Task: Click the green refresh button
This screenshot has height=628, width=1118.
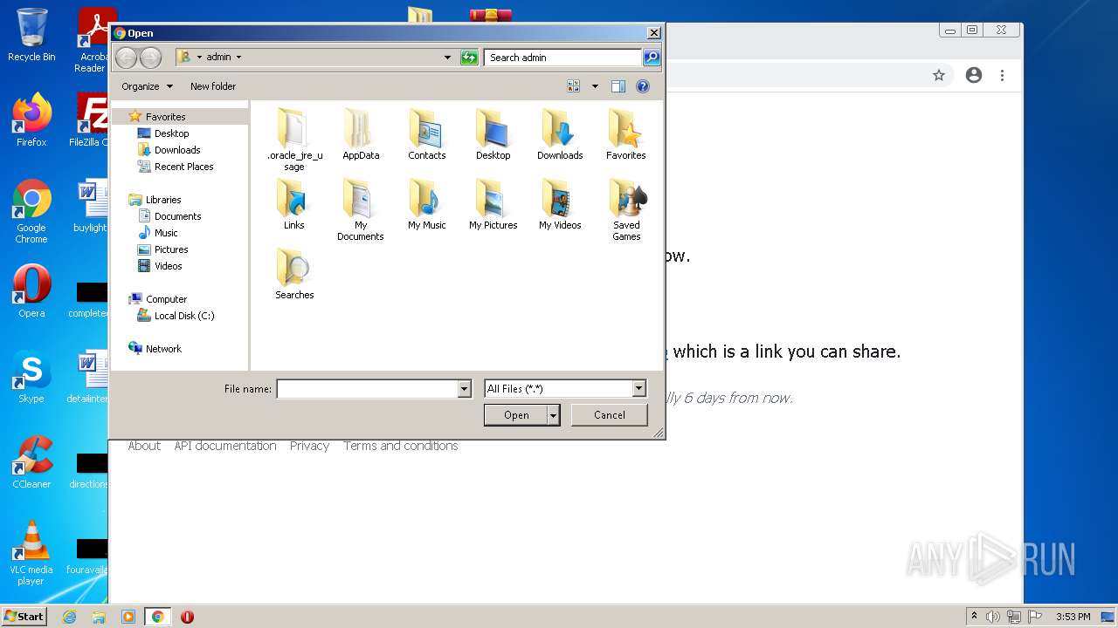Action: click(x=469, y=58)
